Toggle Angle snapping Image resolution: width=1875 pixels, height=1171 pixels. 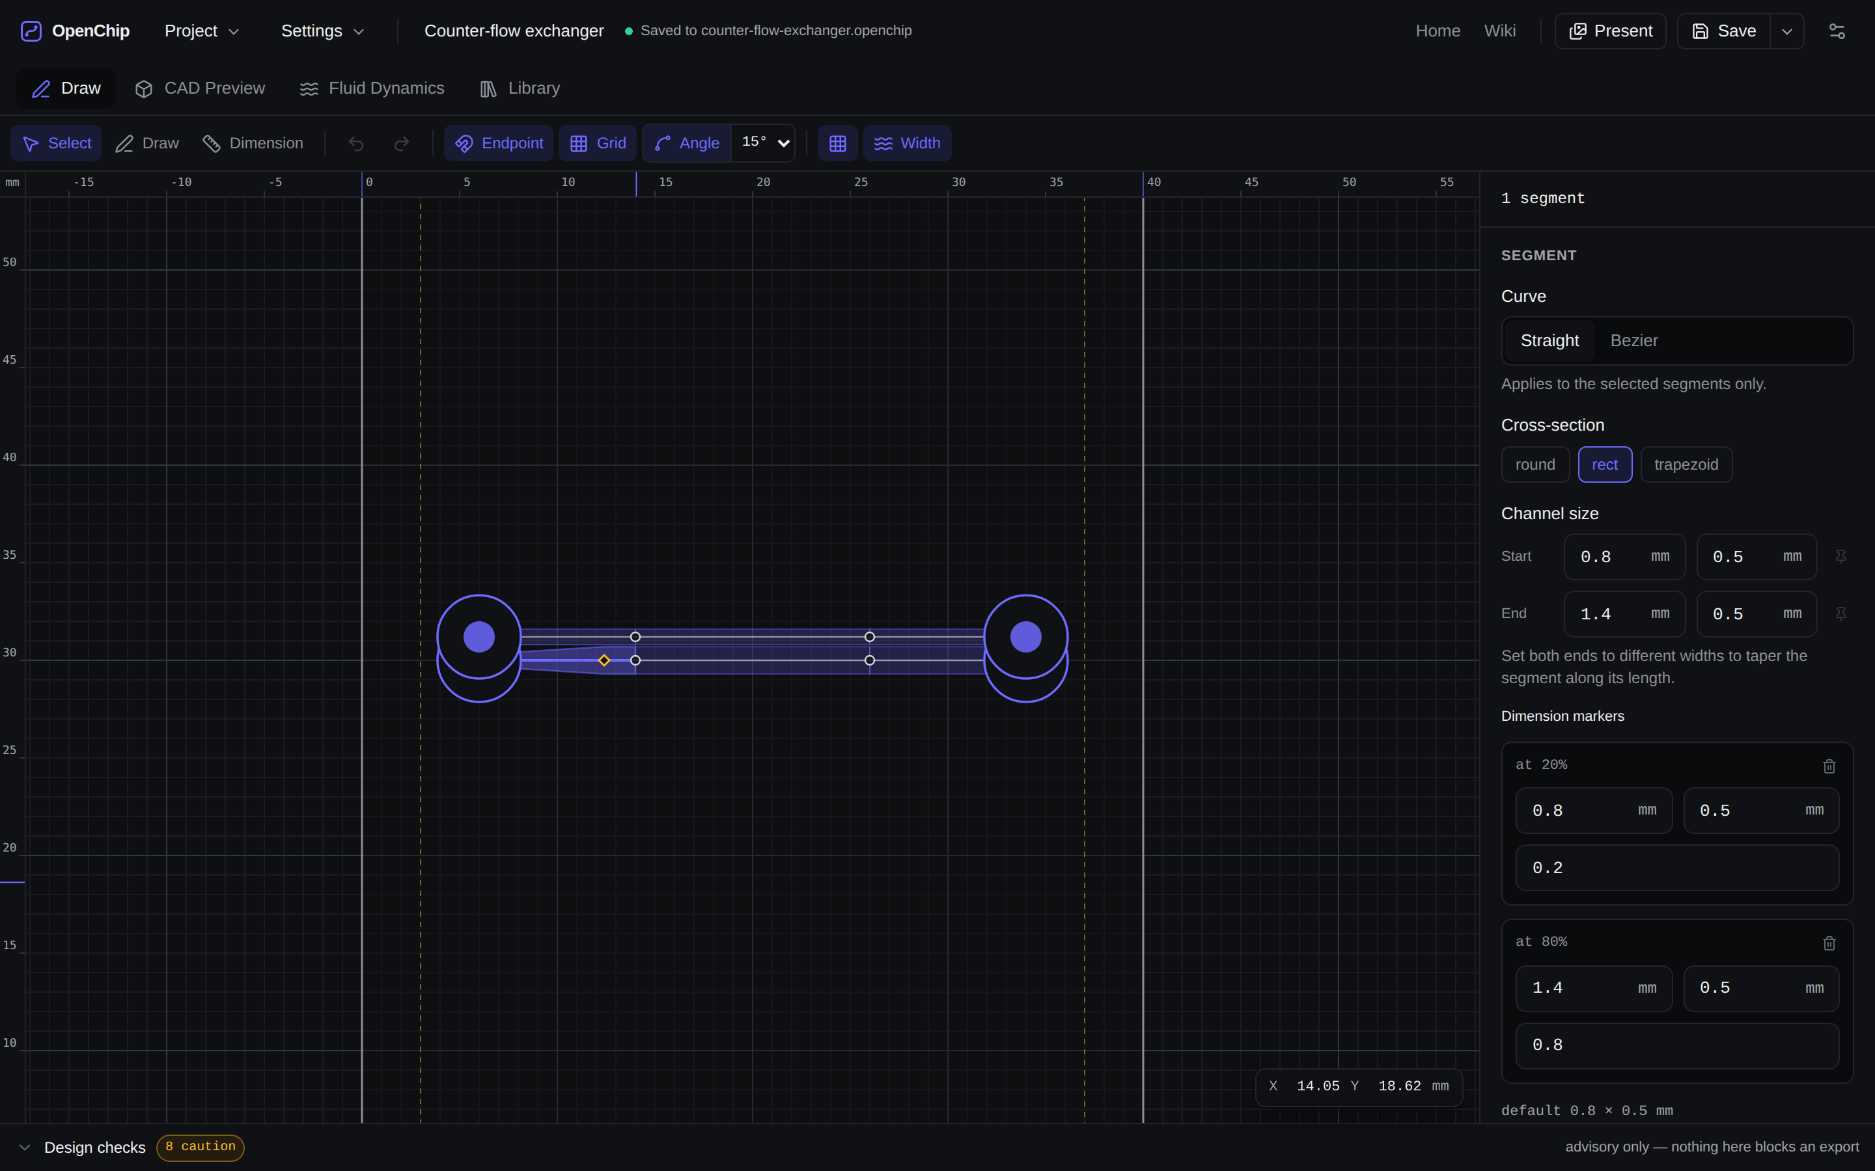(x=687, y=143)
